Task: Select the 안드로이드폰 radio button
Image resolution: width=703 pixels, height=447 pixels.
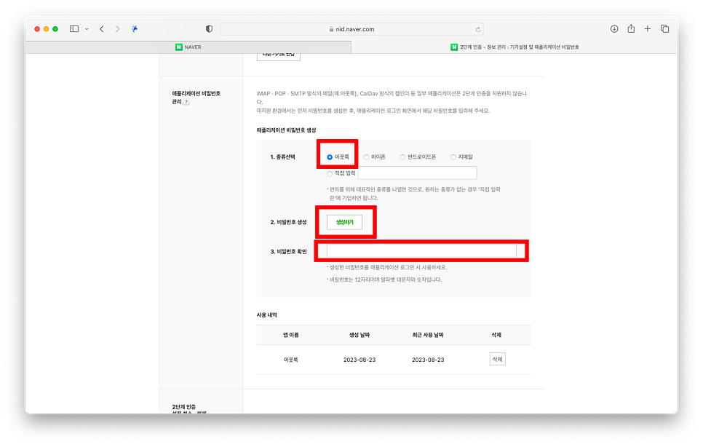Action: click(402, 157)
